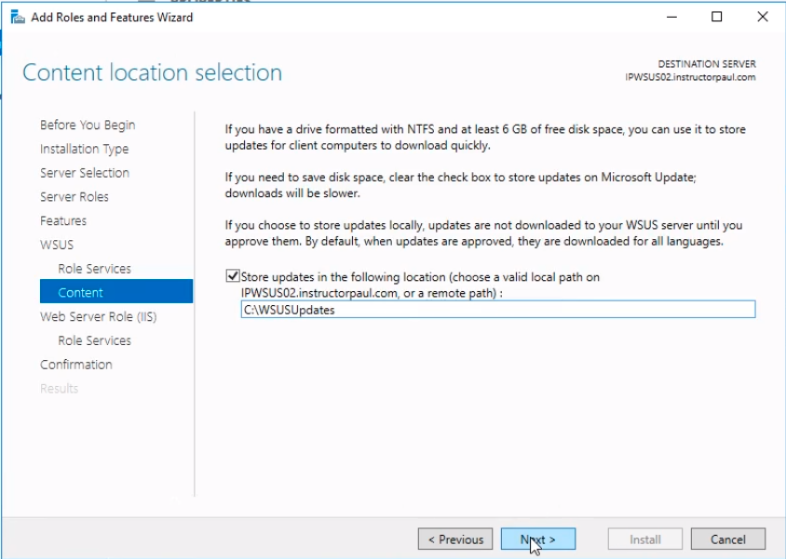Click the Add Roles wizard title bar icon

17,17
